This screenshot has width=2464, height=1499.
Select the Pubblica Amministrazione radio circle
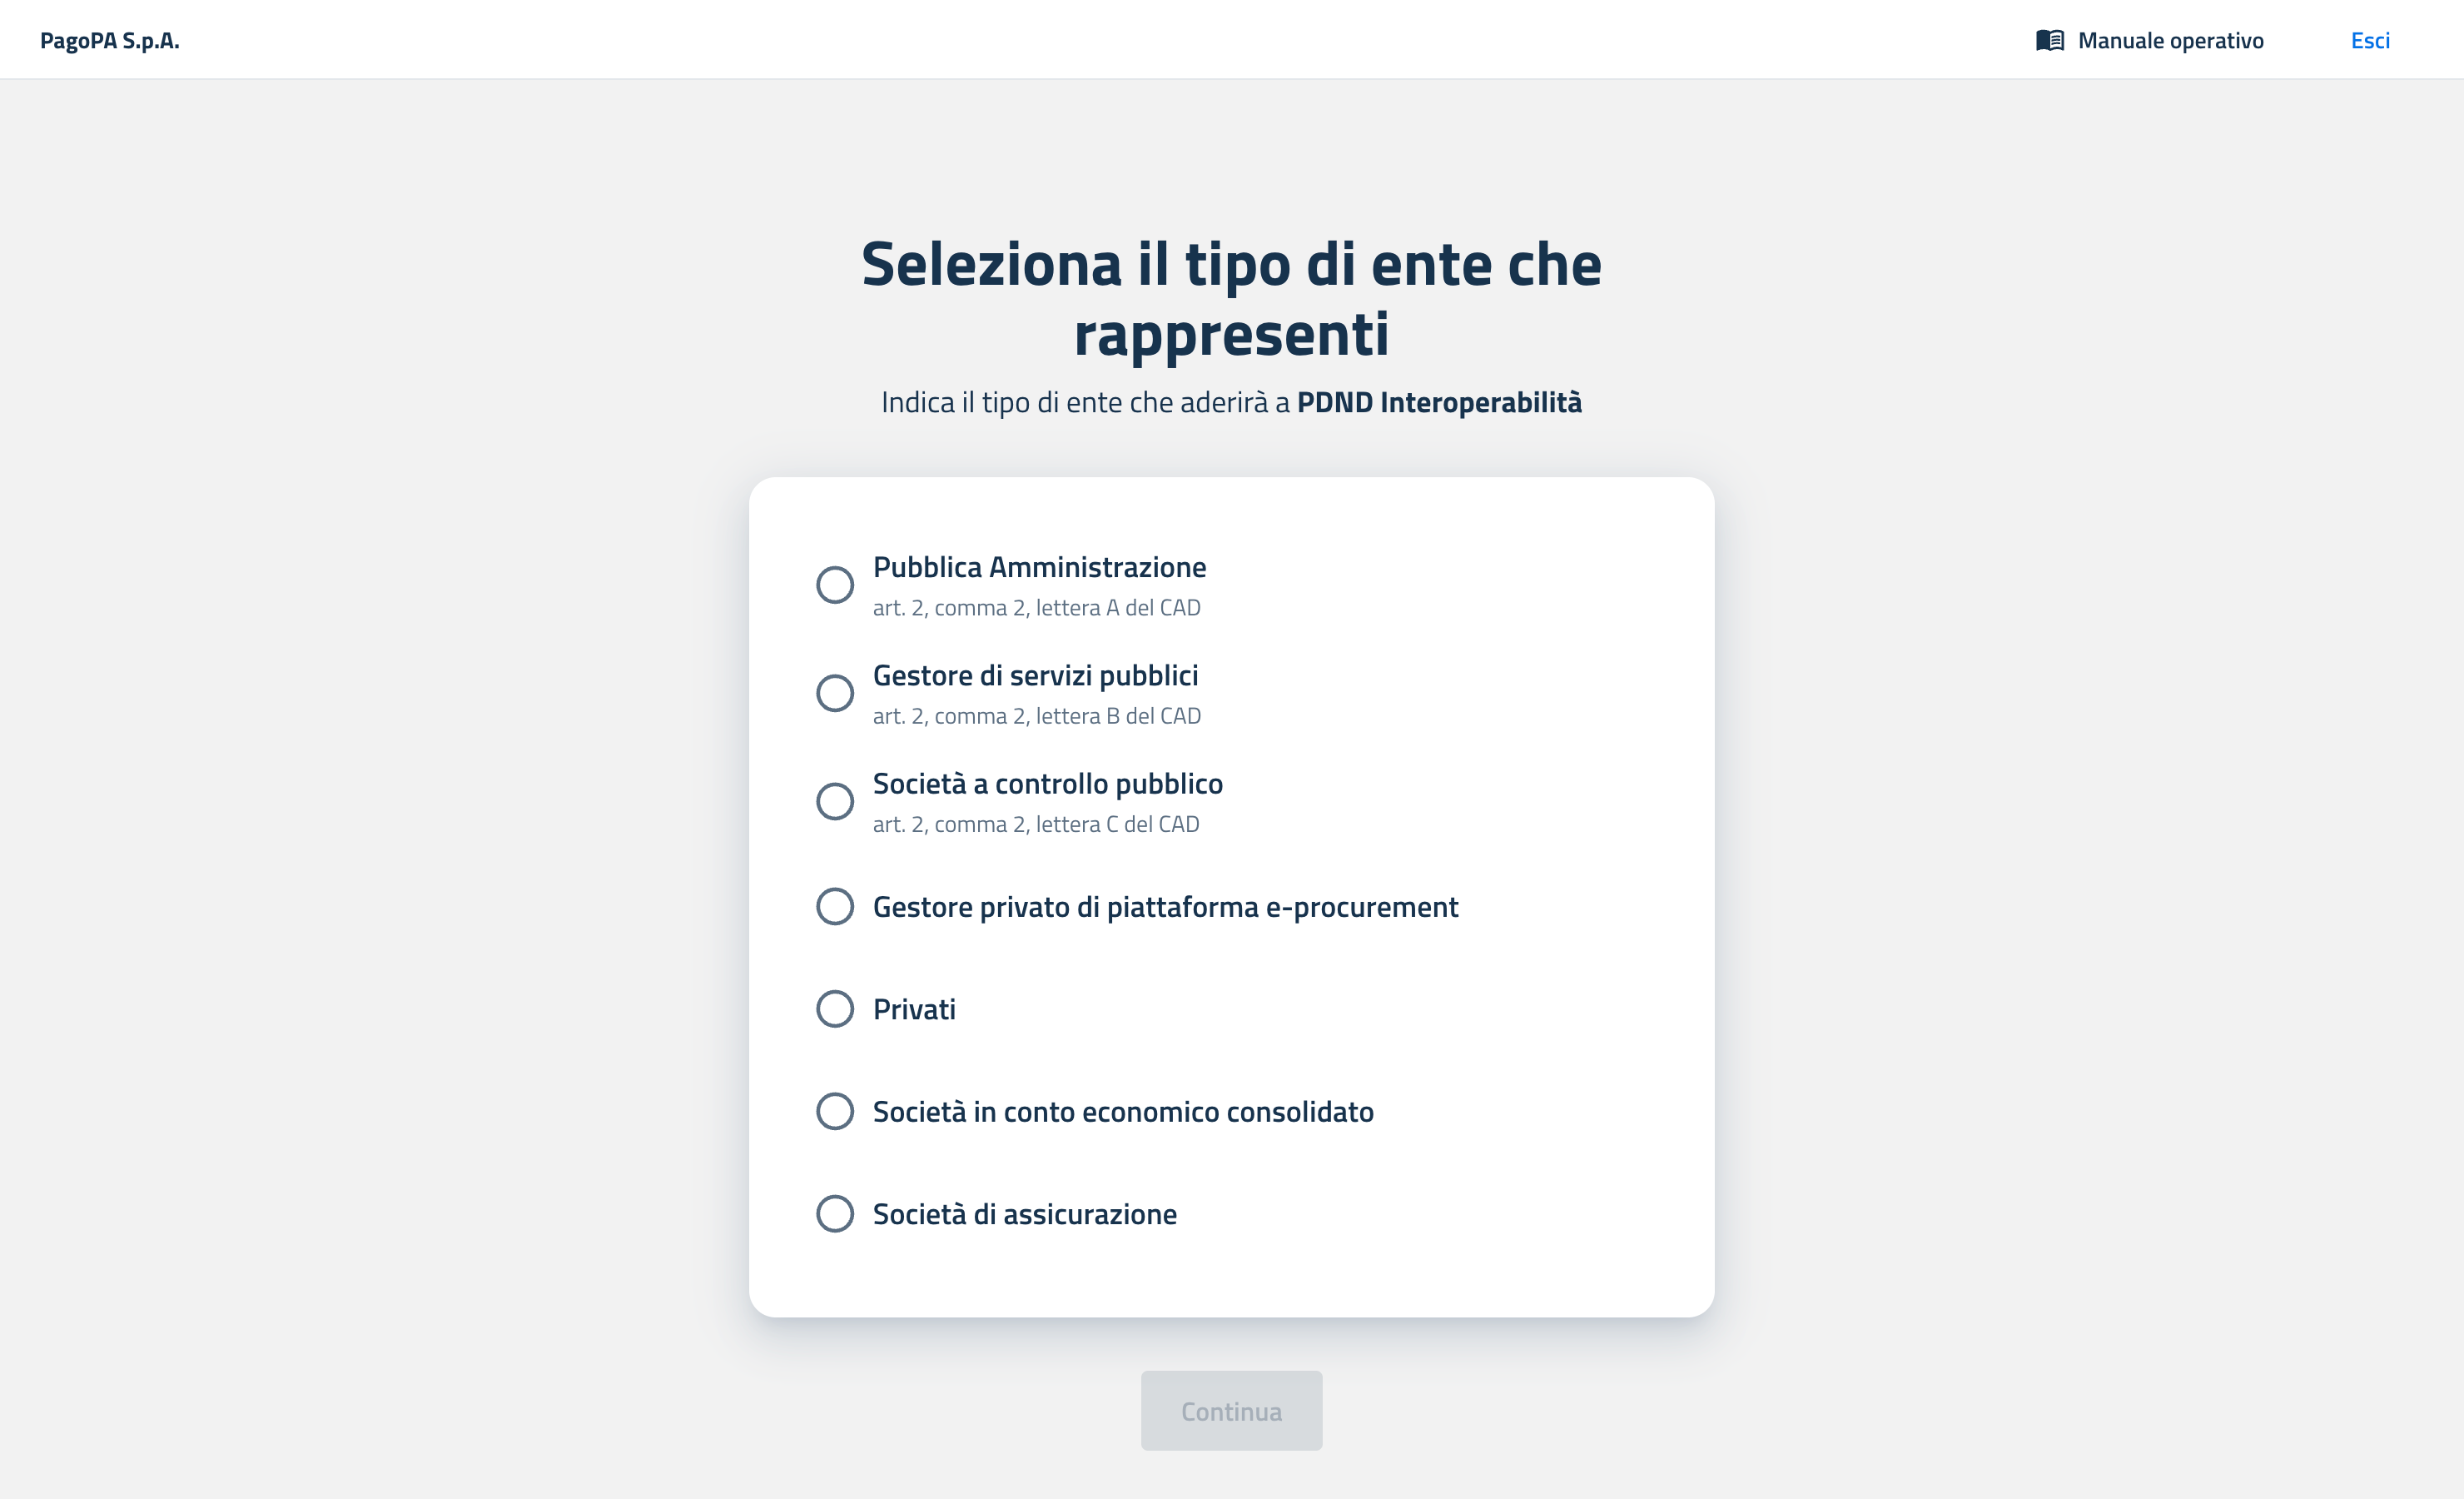point(835,585)
